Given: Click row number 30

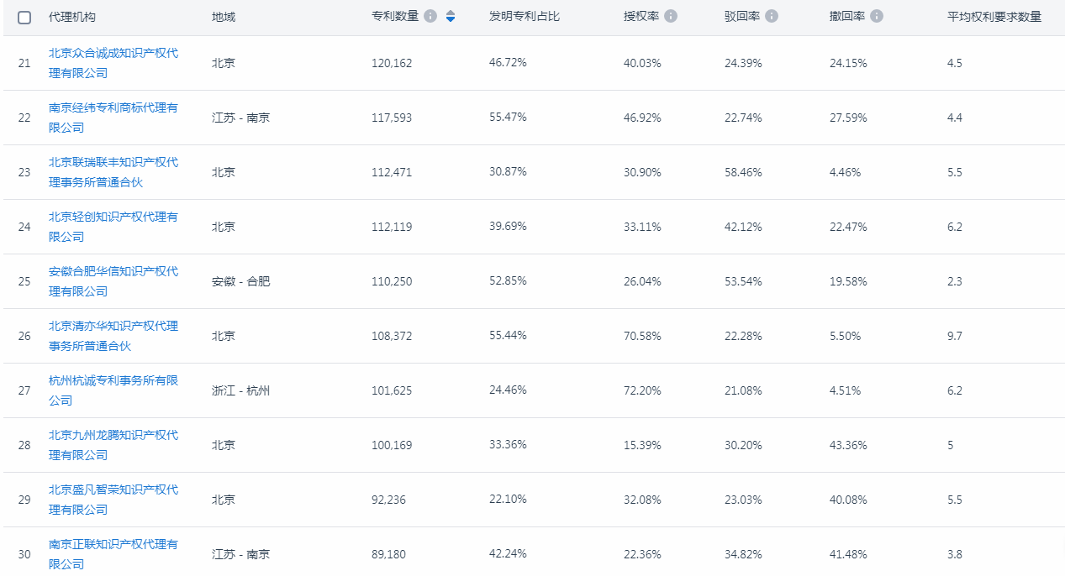Looking at the screenshot, I should [x=24, y=554].
